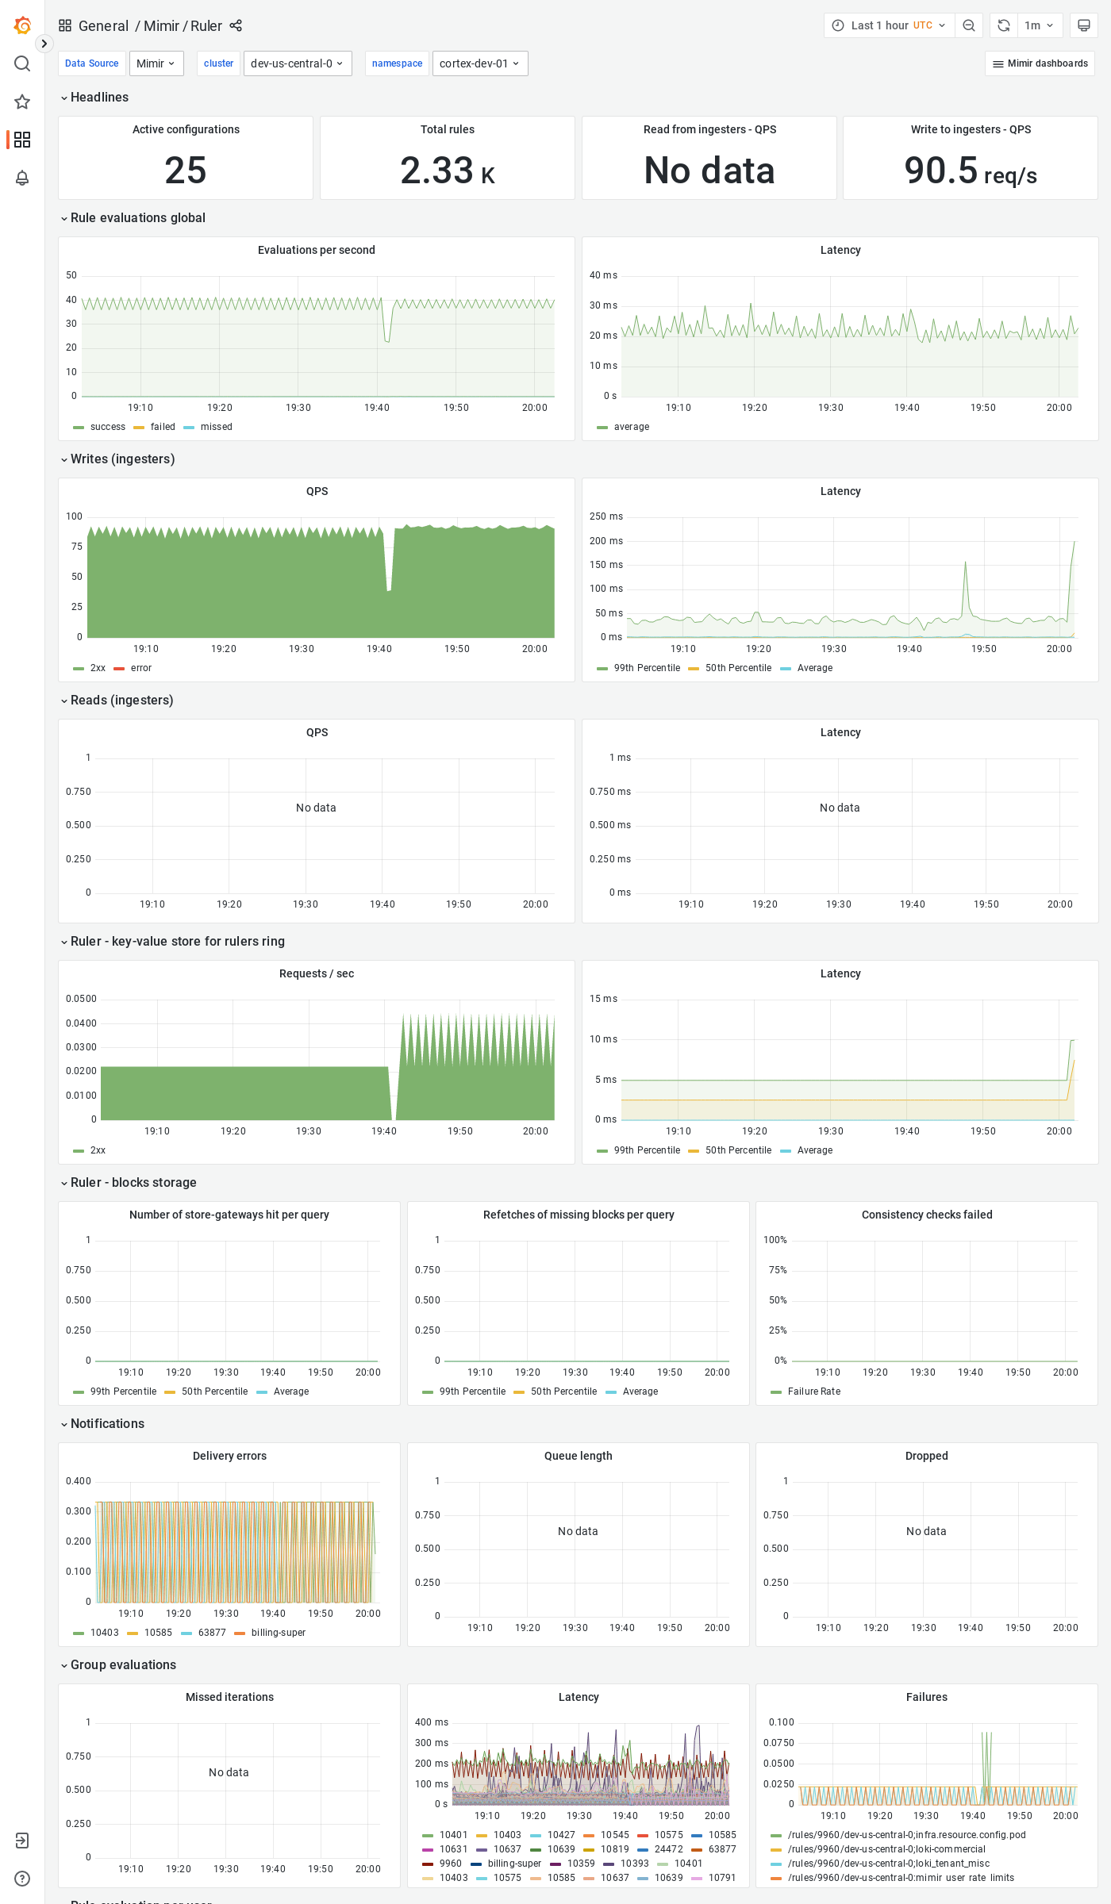Refresh dashboard icon
This screenshot has width=1111, height=1904.
pos(1003,25)
